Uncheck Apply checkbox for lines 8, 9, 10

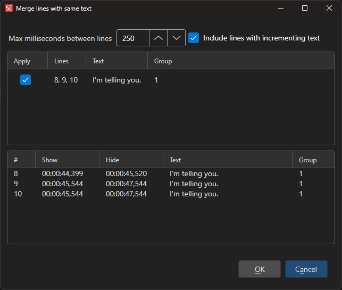(x=26, y=80)
